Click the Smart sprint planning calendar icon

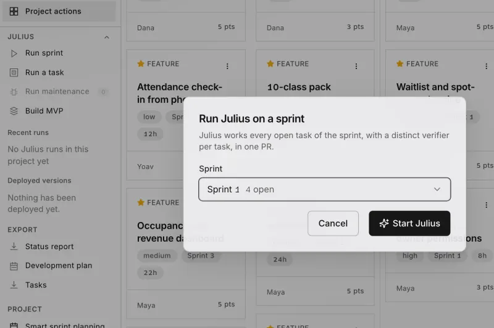click(14, 325)
